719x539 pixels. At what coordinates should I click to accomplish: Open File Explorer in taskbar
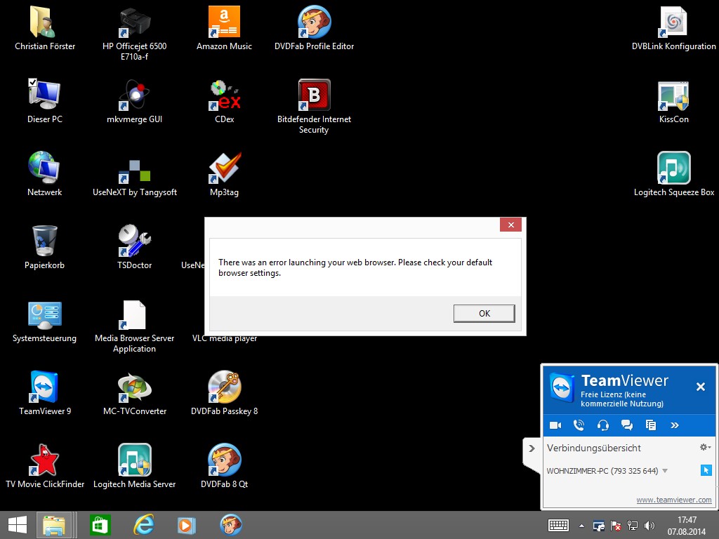point(54,525)
